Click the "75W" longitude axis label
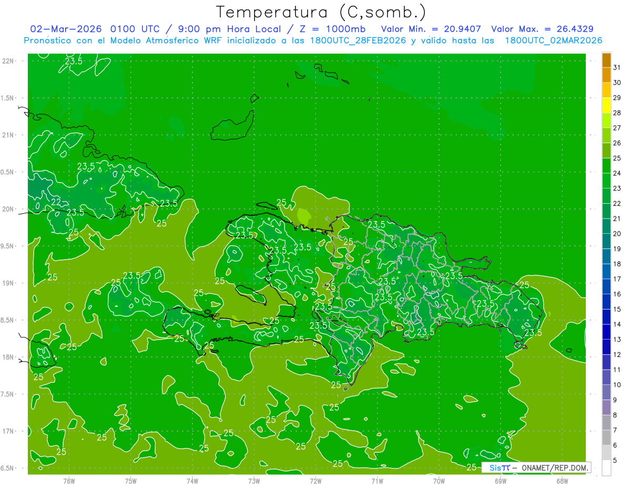The image size is (631, 488). (x=131, y=481)
